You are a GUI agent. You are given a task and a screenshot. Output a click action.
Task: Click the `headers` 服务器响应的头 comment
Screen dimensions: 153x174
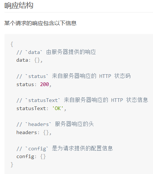(55, 124)
